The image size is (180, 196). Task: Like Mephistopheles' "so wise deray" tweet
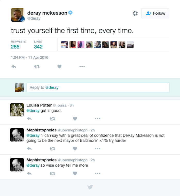75,173
